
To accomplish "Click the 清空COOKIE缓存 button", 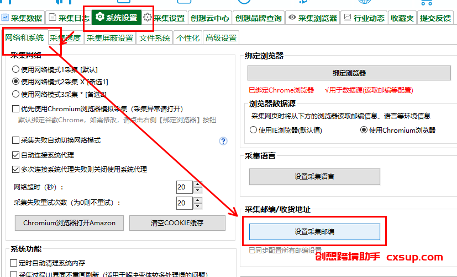I will coord(177,223).
